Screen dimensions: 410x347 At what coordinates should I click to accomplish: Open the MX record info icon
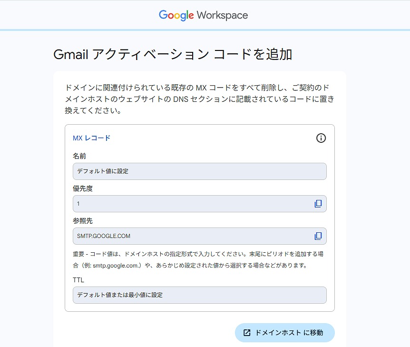tap(321, 138)
